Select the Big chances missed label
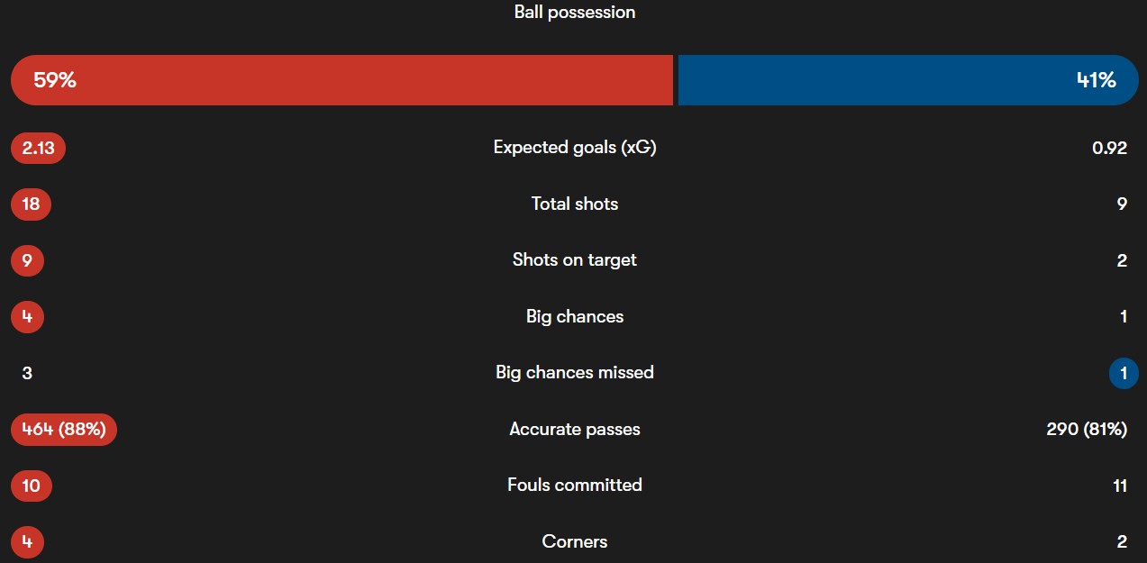Screen dimensions: 1147x563 (575, 373)
